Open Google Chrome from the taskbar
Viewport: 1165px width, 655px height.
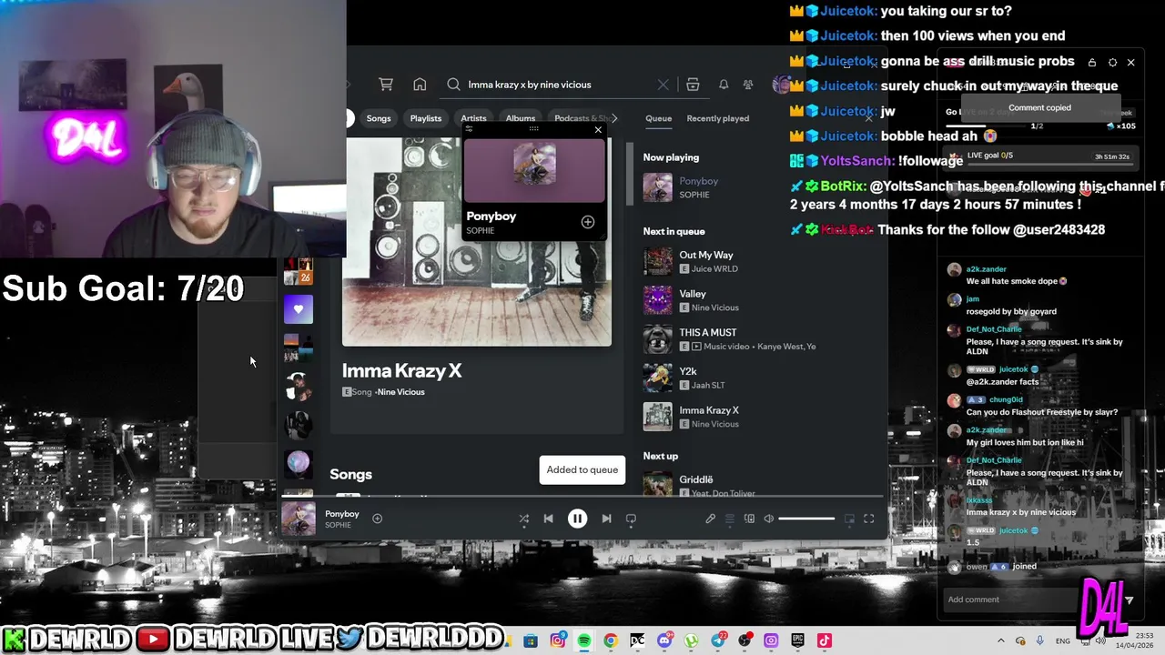[611, 640]
